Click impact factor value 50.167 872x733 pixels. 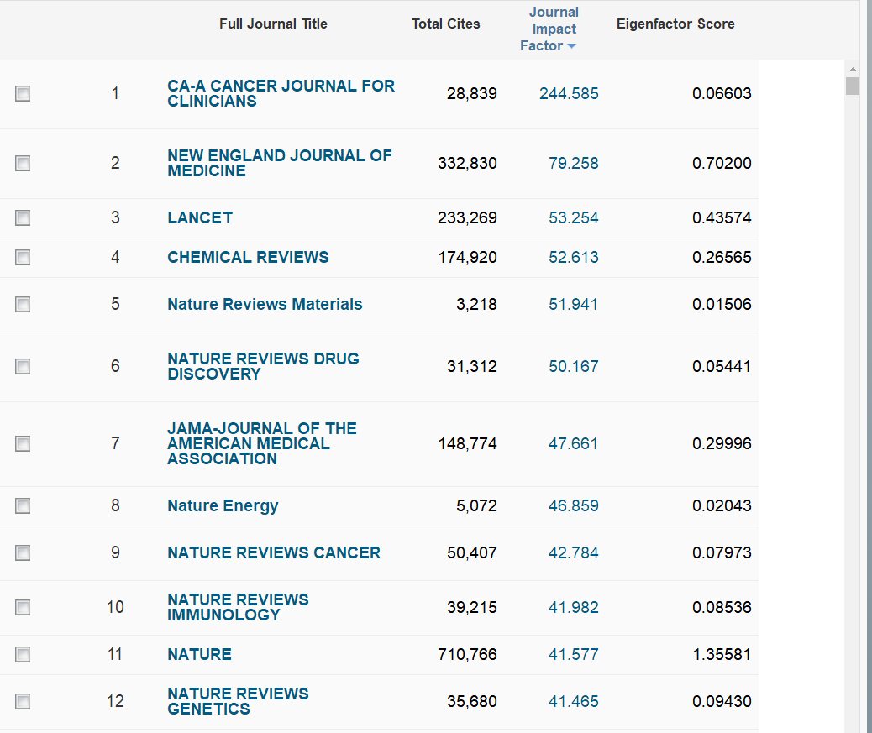(x=574, y=367)
